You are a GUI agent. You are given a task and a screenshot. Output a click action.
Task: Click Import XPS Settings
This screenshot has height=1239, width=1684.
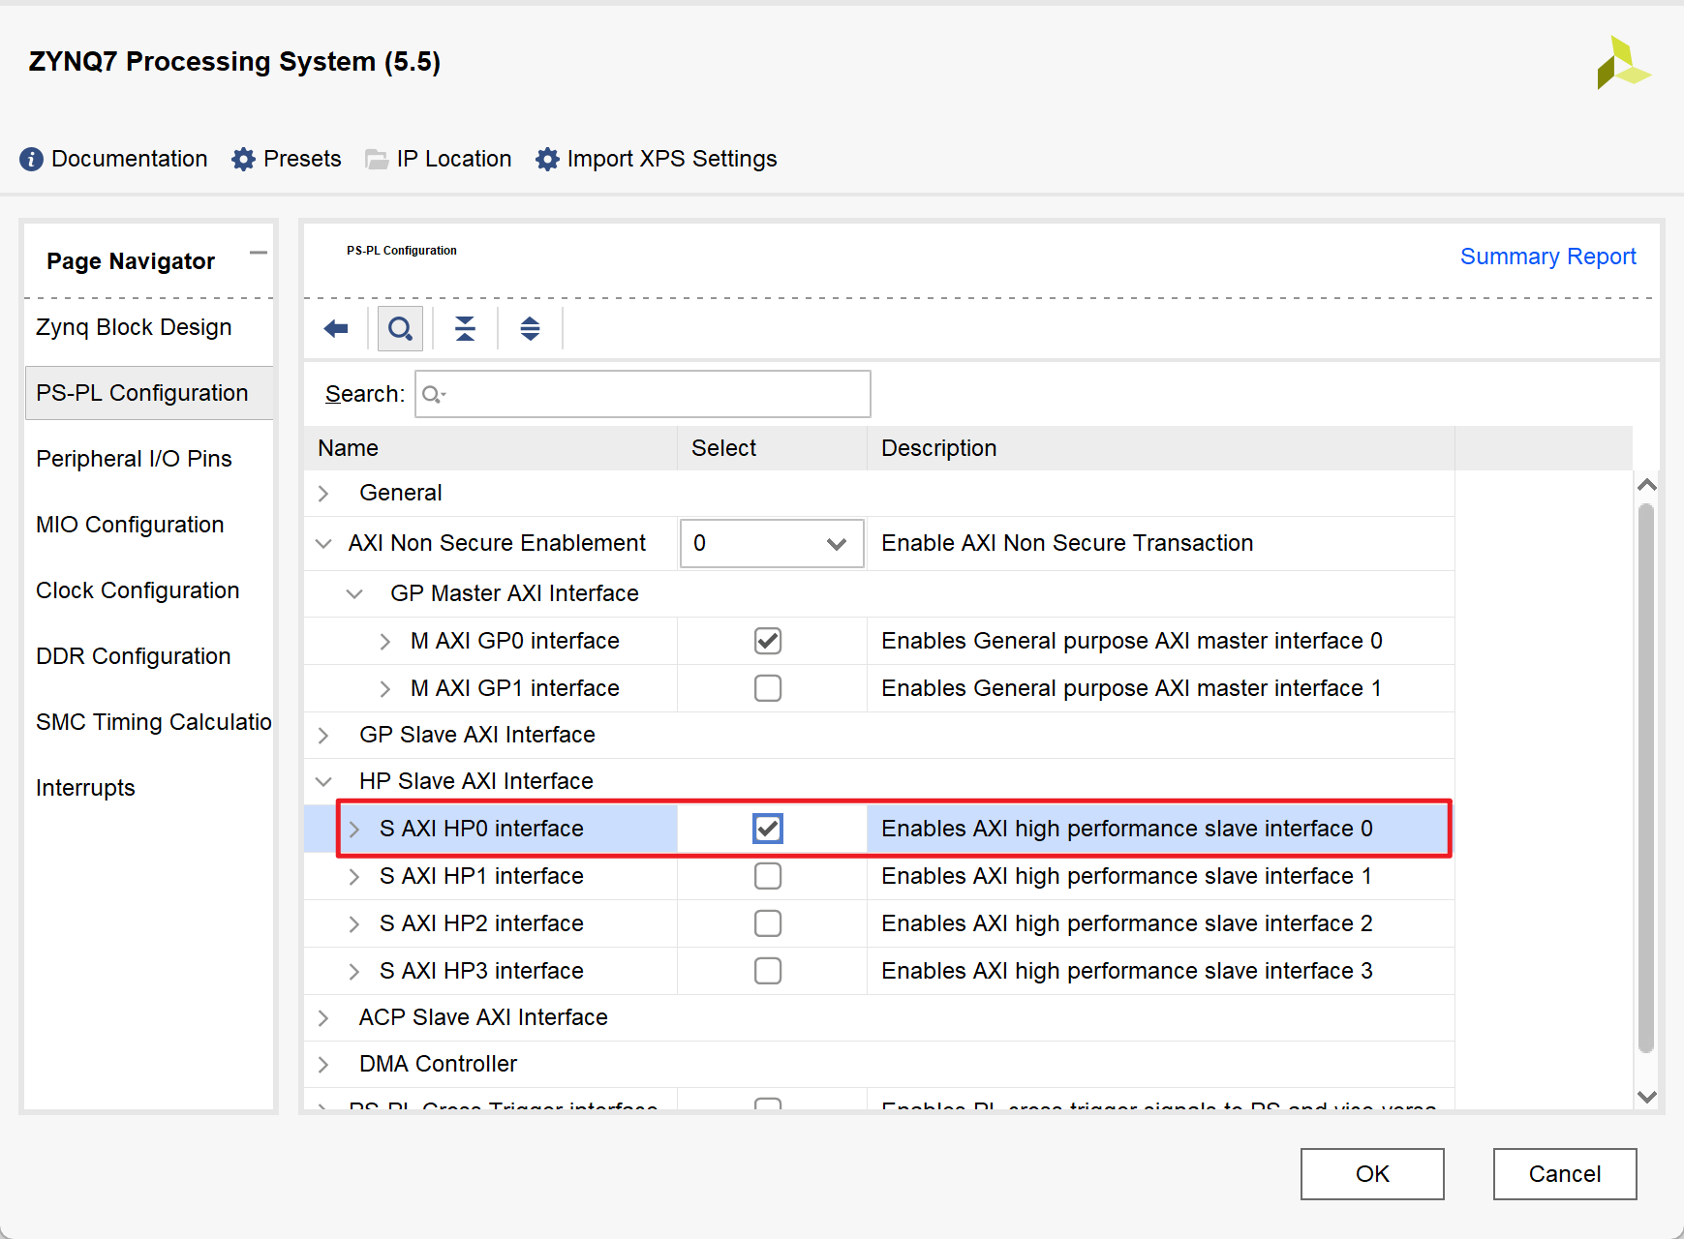point(672,159)
